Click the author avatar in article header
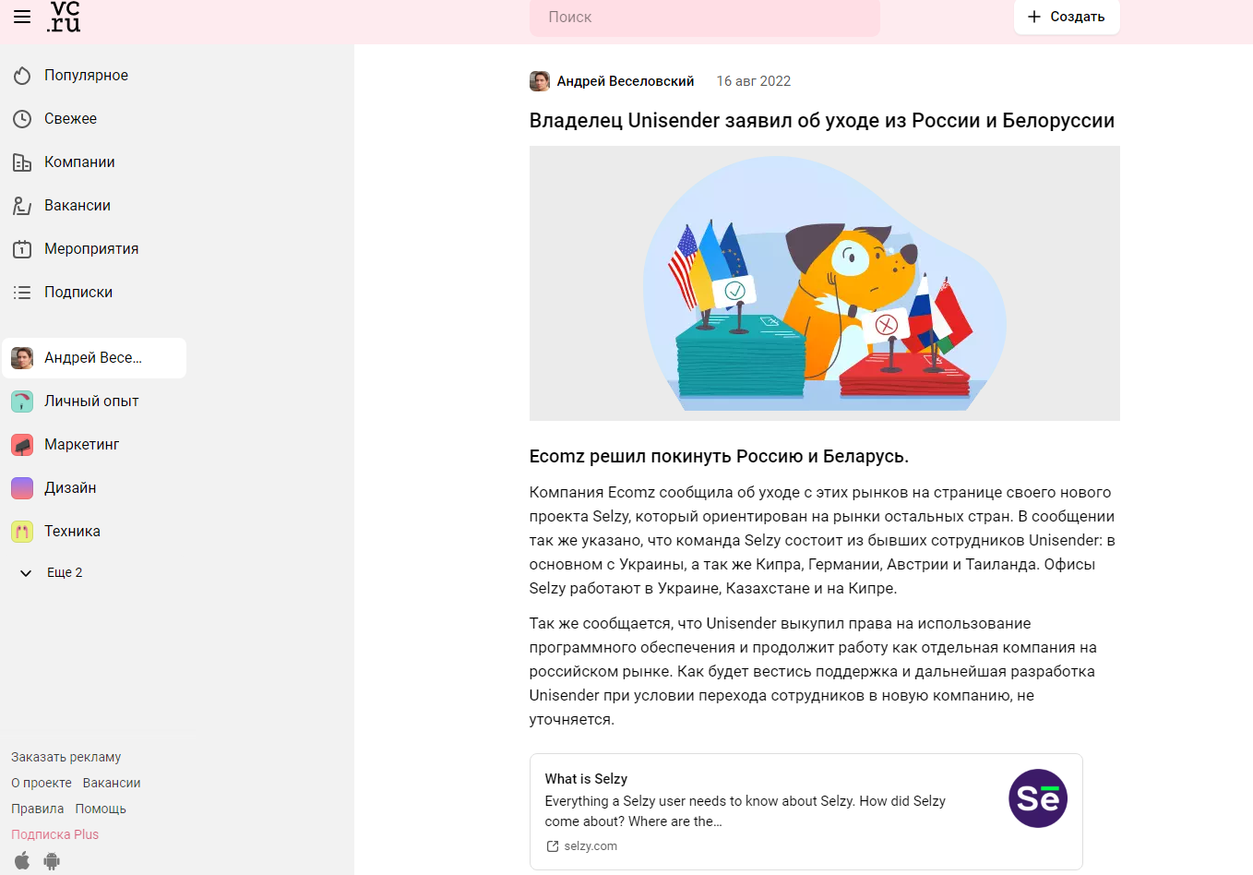The image size is (1253, 875). pyautogui.click(x=540, y=81)
